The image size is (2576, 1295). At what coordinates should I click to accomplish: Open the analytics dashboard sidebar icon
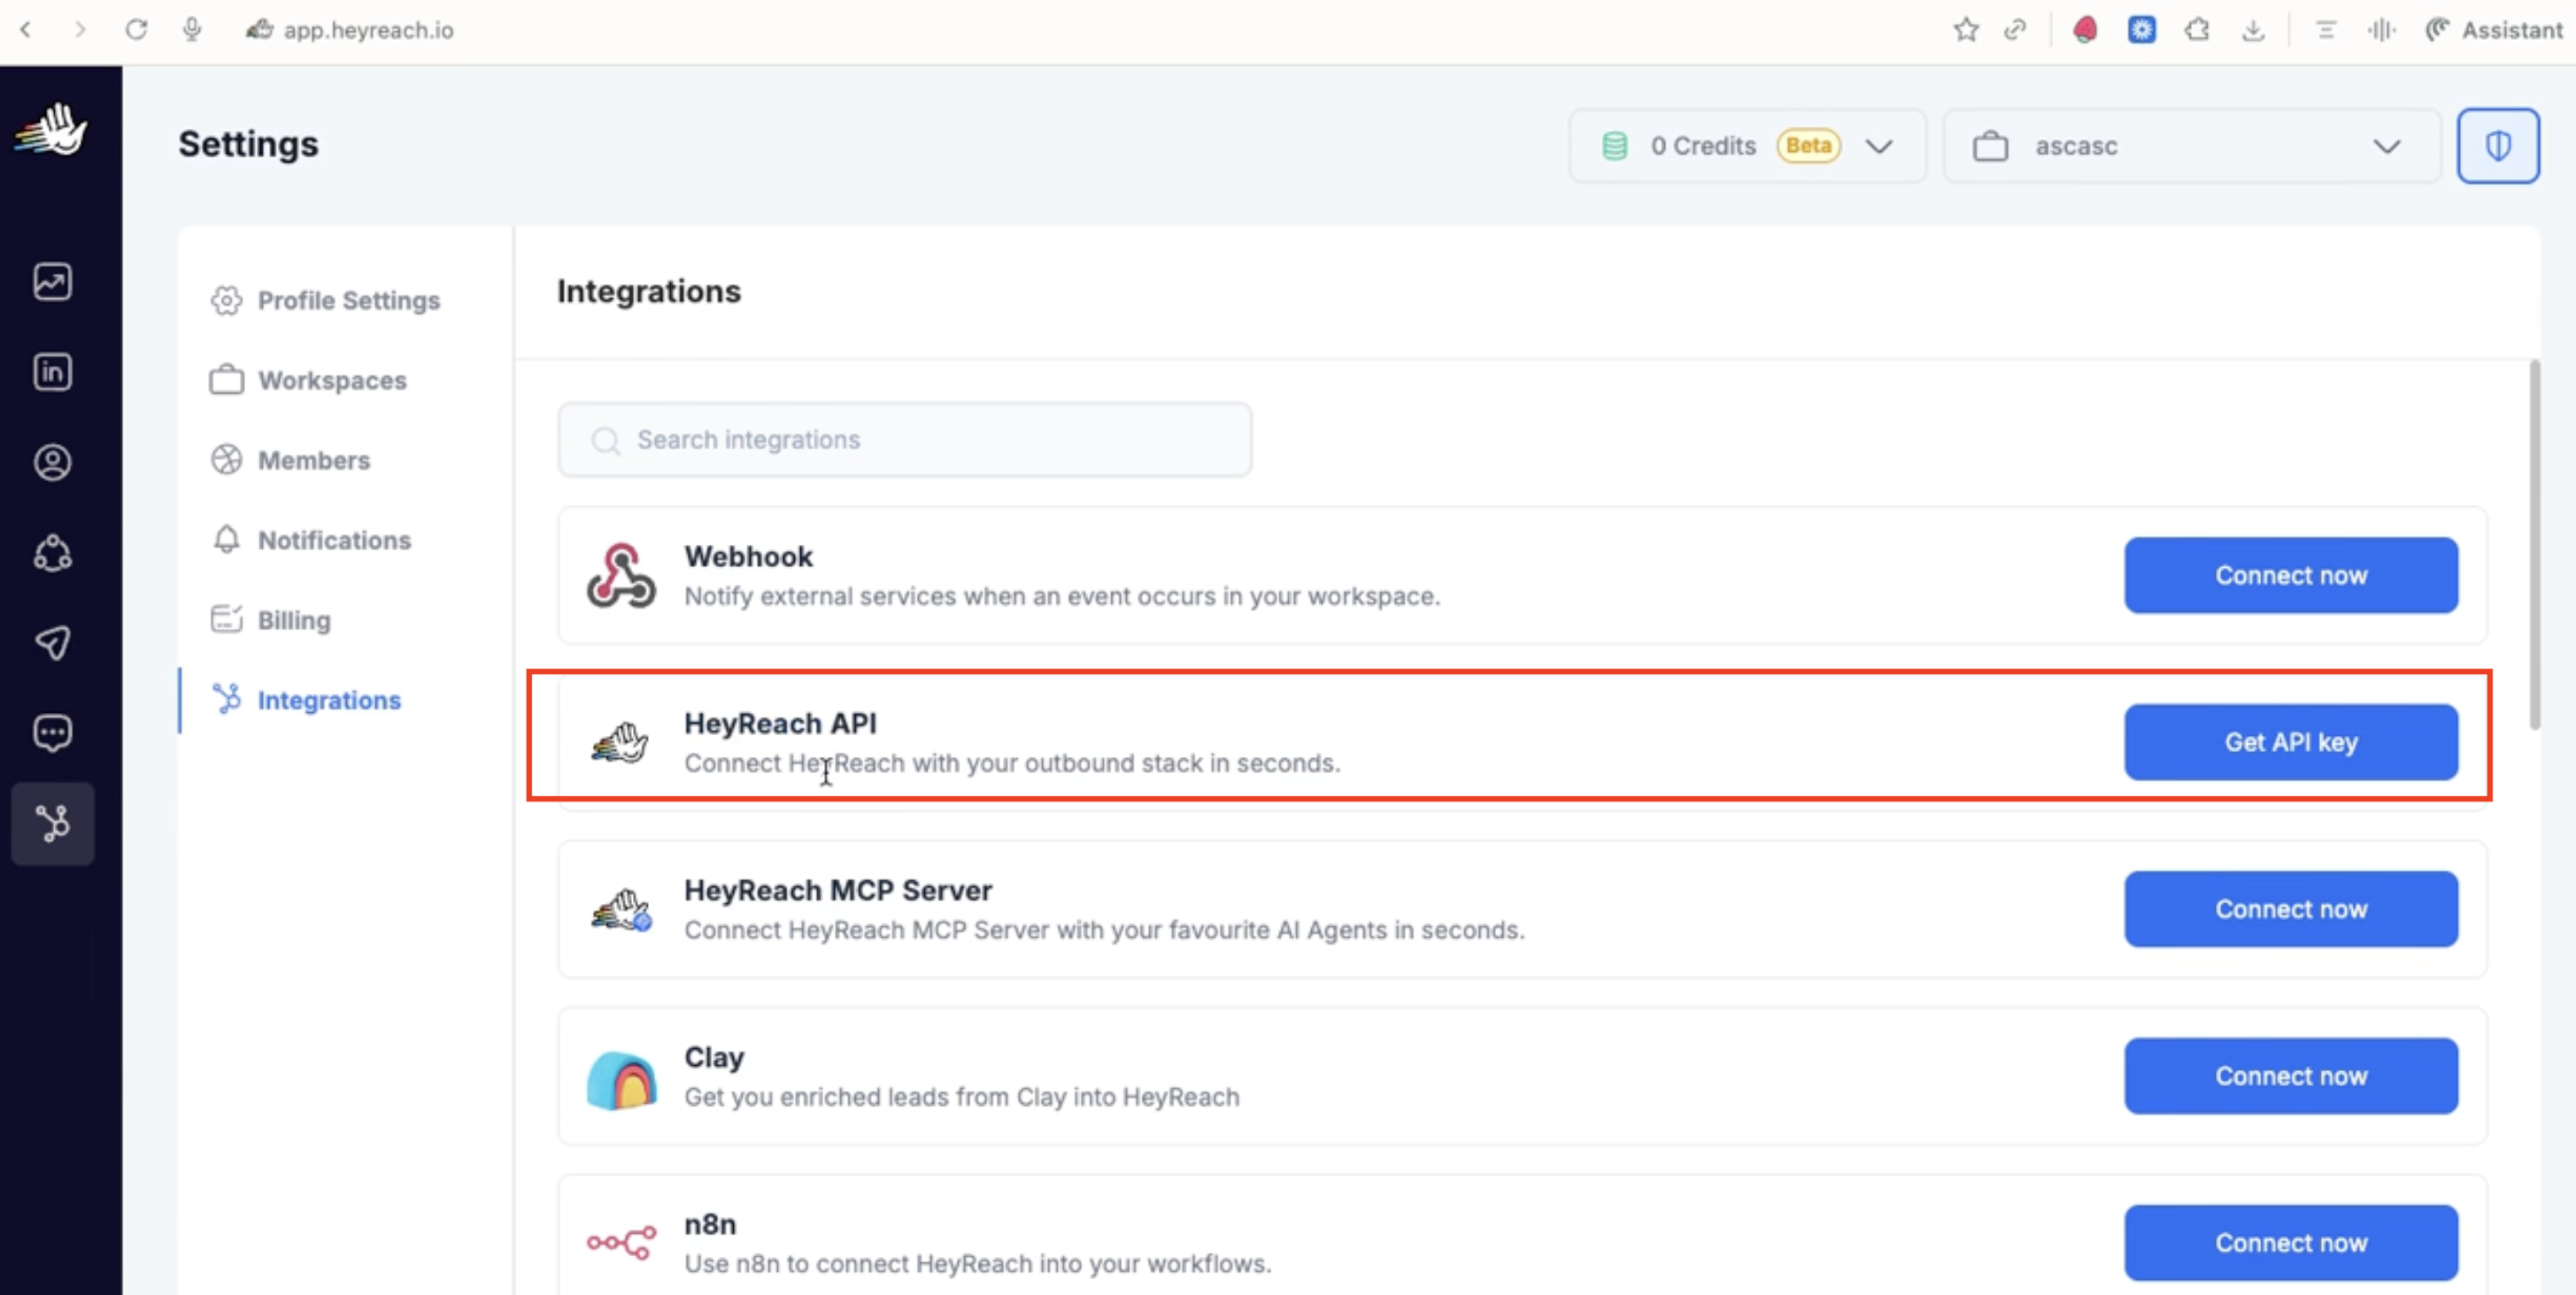[x=52, y=282]
